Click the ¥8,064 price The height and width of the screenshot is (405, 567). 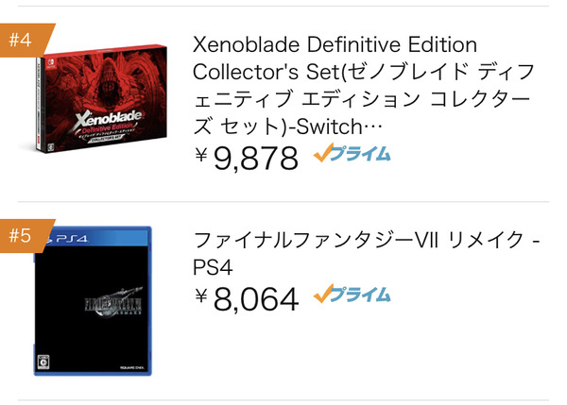coord(247,299)
